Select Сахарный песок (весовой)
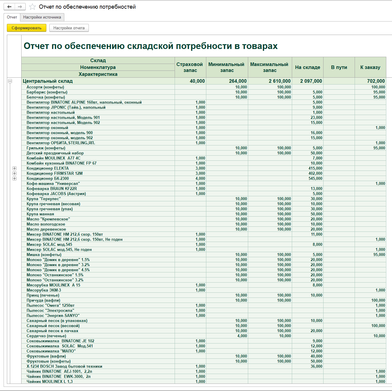 53,326
